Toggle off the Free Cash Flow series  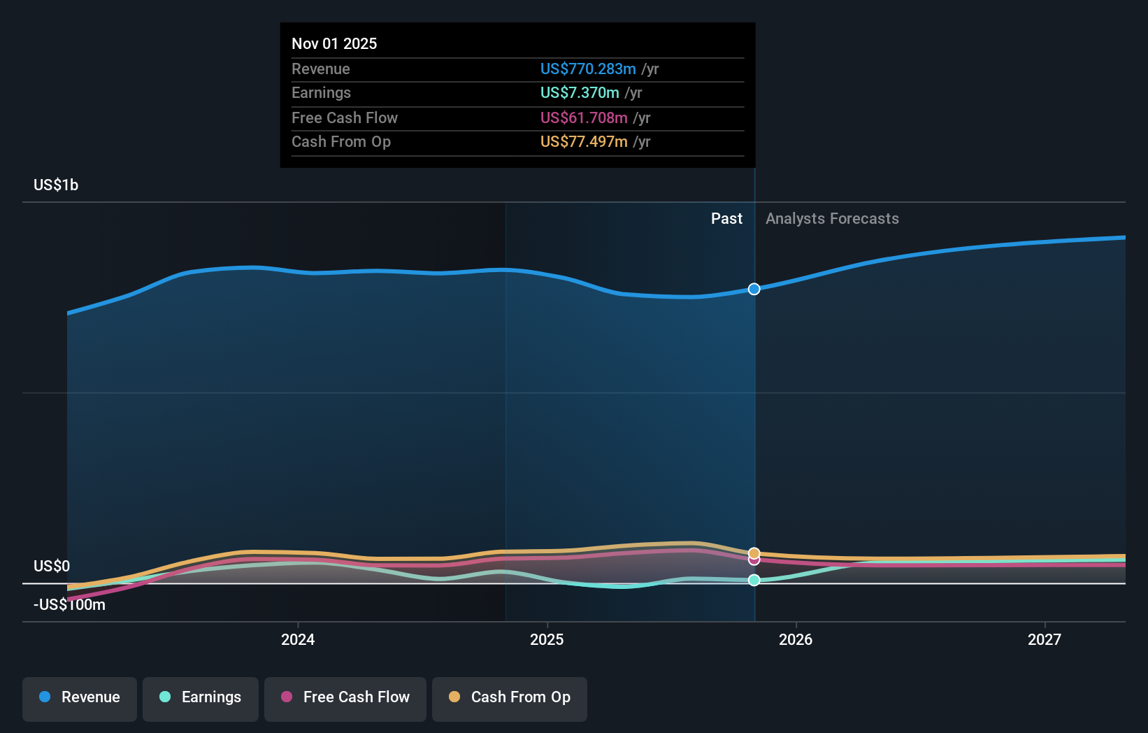point(345,697)
